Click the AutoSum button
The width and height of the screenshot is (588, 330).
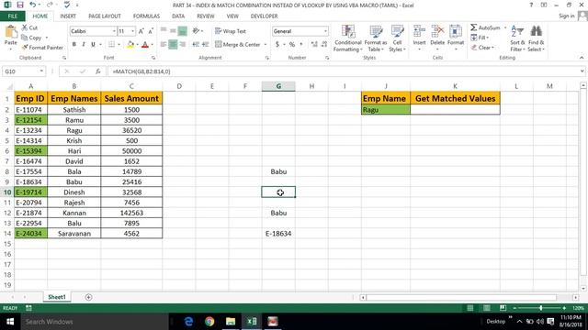pos(486,27)
